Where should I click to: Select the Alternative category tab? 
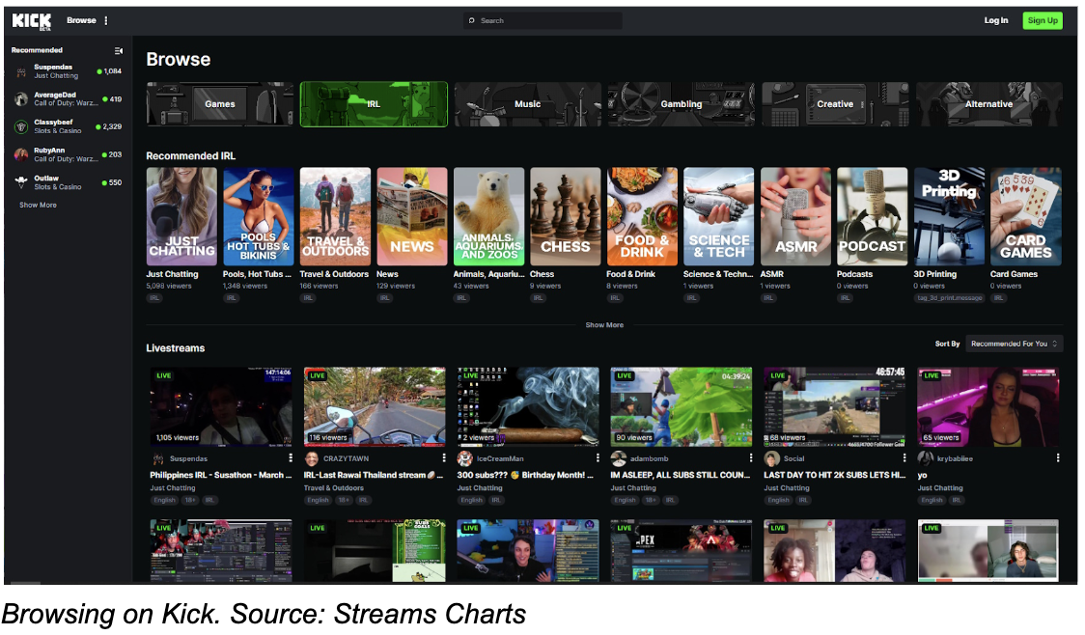[988, 104]
